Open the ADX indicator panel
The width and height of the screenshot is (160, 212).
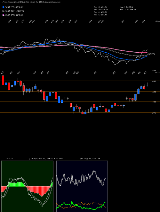[82, 186]
